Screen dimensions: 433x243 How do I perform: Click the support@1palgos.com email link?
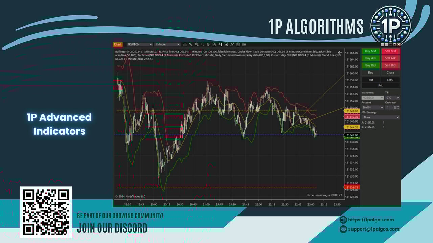374,229
